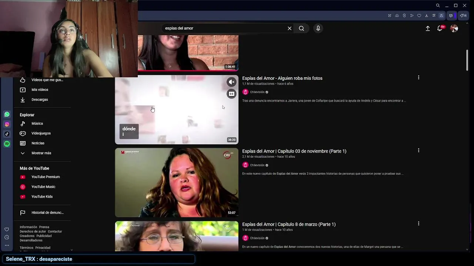Screen dimensions: 474x266
Task: Open title "Capítulo 03 de noviembre (Parte 1)"
Action: (x=294, y=151)
